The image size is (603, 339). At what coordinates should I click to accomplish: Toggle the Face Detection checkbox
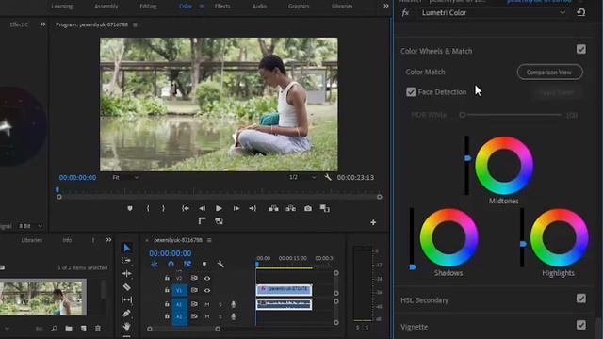[x=411, y=92]
